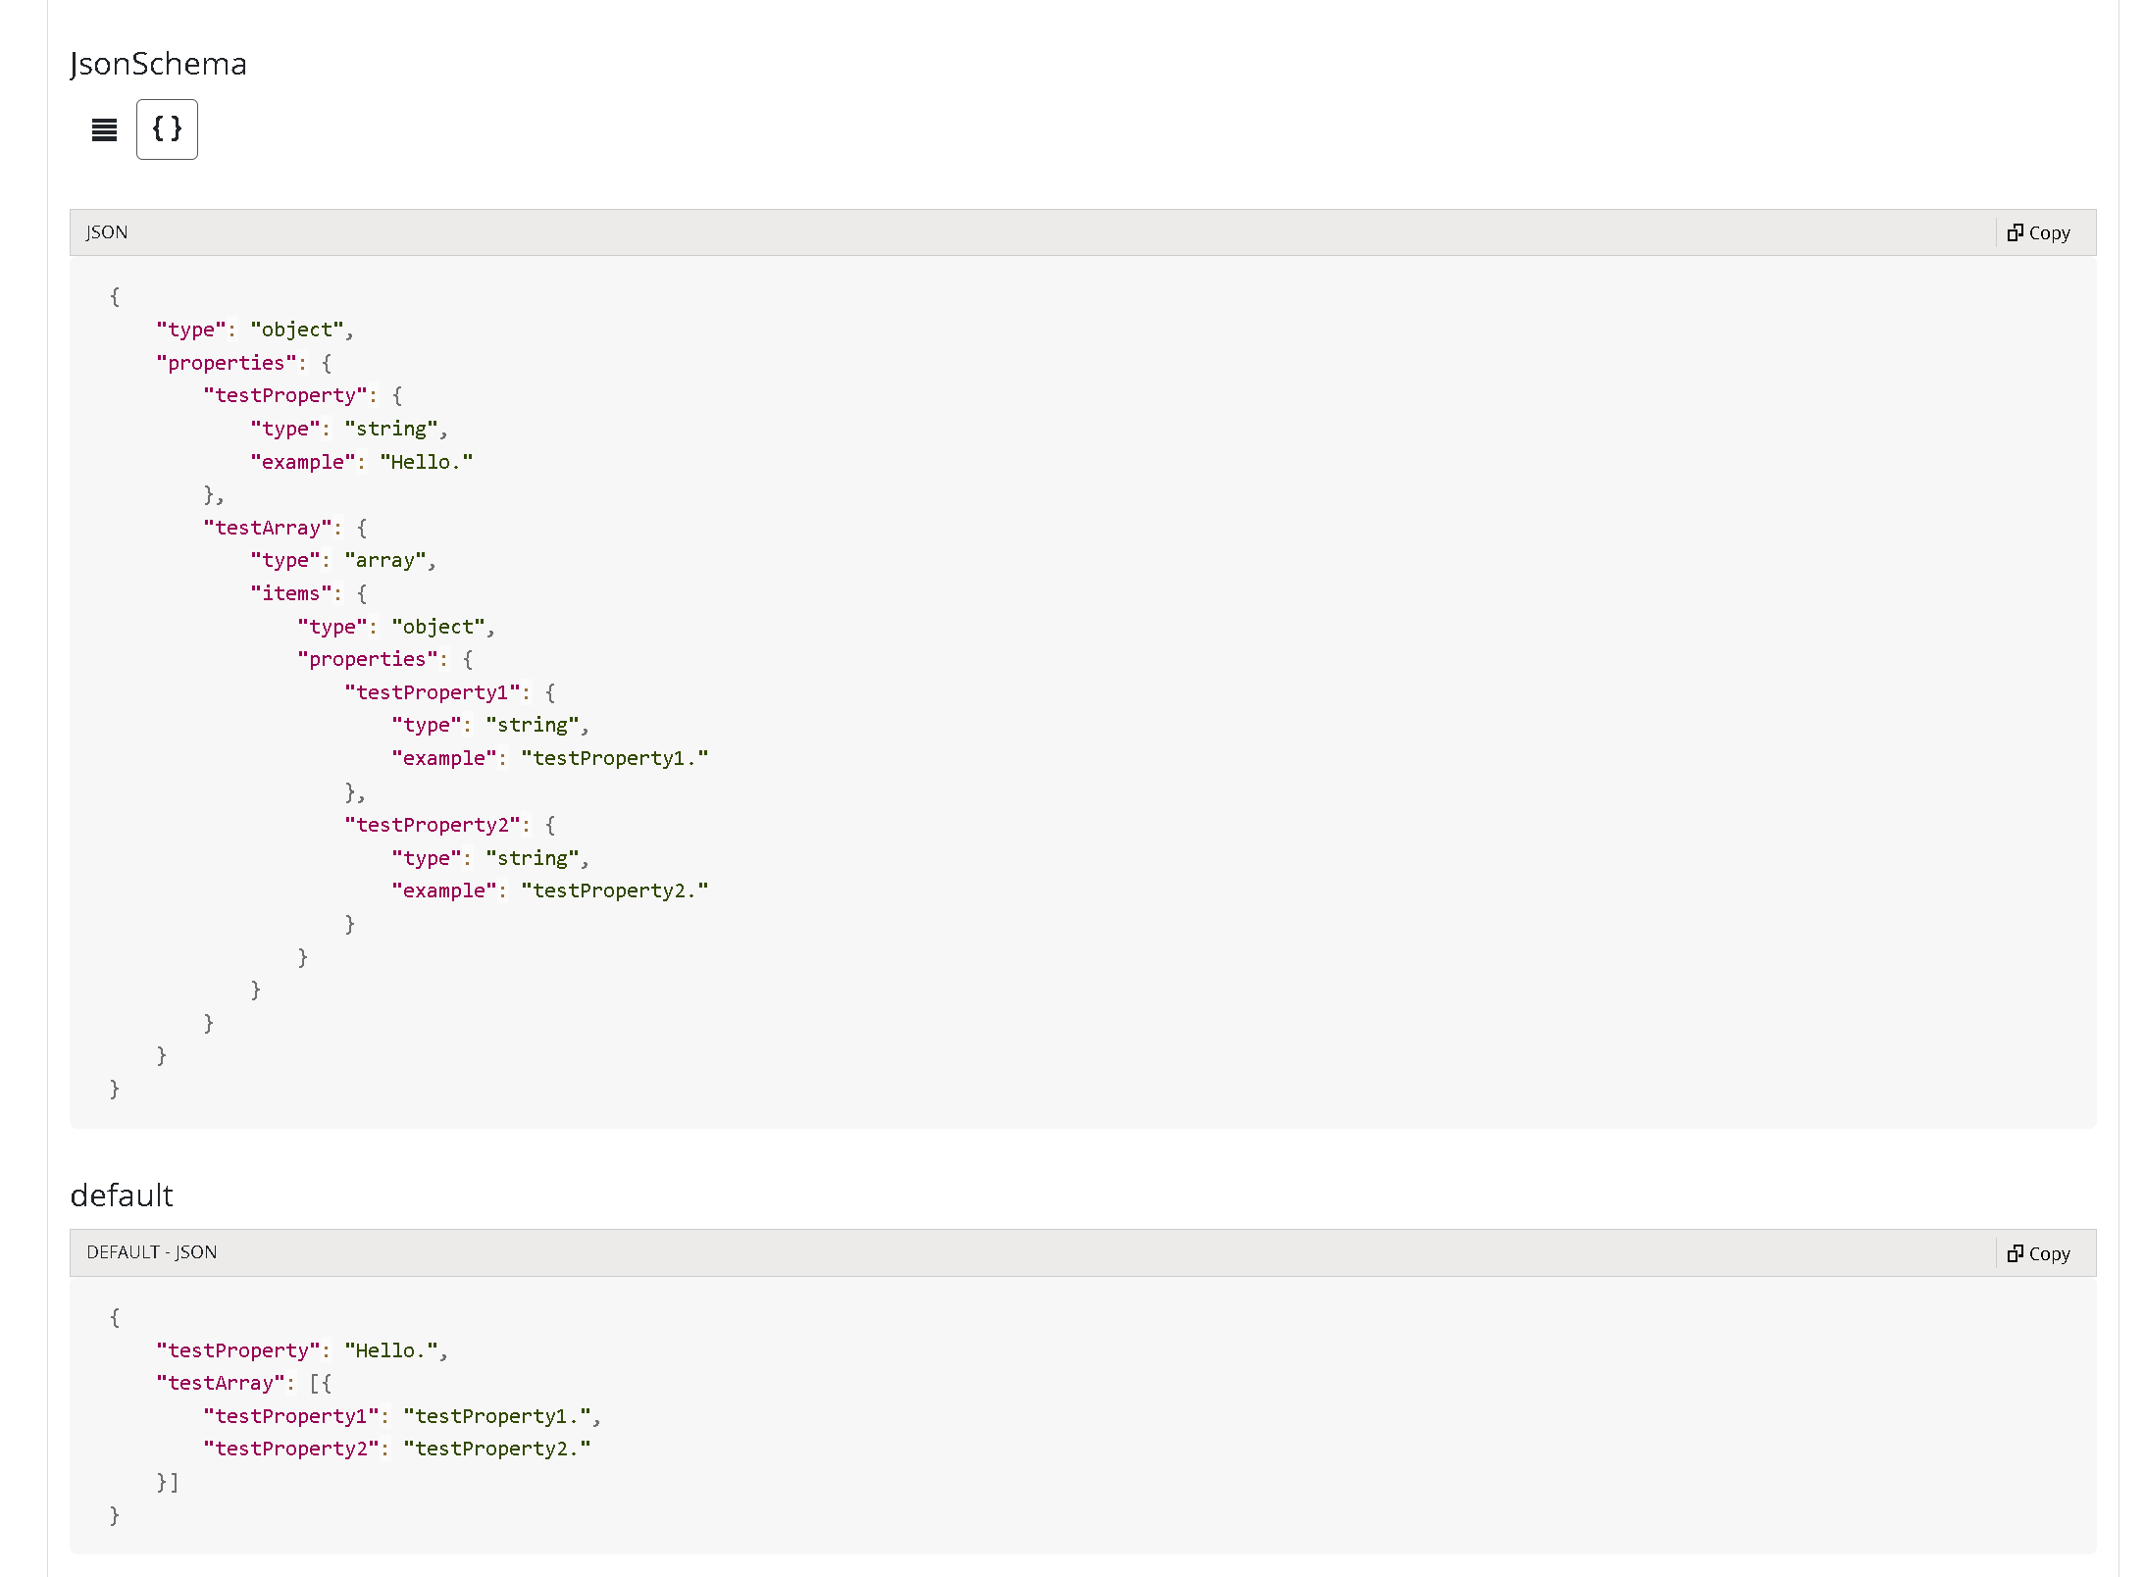Click "testProperty1." example value in schema

point(615,758)
